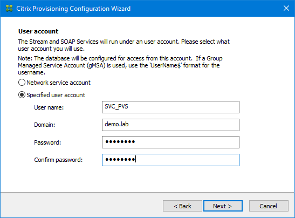295x218 pixels.
Task: Go back with the < Back button
Action: pyautogui.click(x=182, y=206)
